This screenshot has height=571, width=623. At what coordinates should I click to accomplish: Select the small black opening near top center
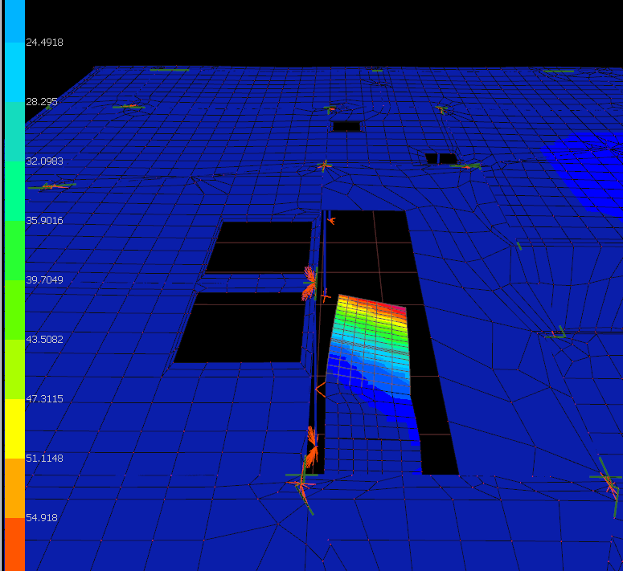(x=346, y=127)
